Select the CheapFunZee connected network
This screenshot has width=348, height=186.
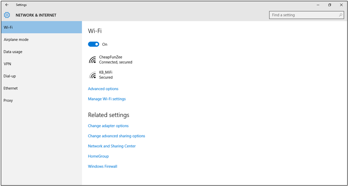[x=111, y=60]
